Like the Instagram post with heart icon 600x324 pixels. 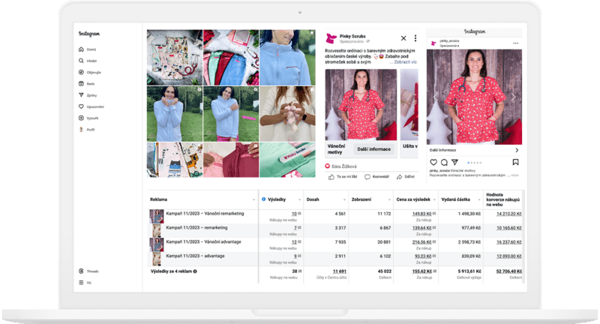pyautogui.click(x=433, y=162)
